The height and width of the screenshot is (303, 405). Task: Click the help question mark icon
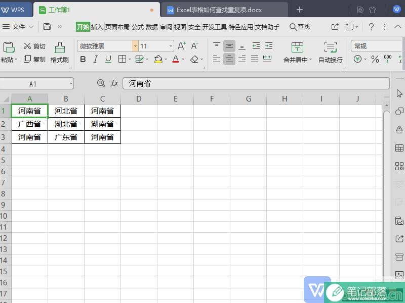[371, 27]
